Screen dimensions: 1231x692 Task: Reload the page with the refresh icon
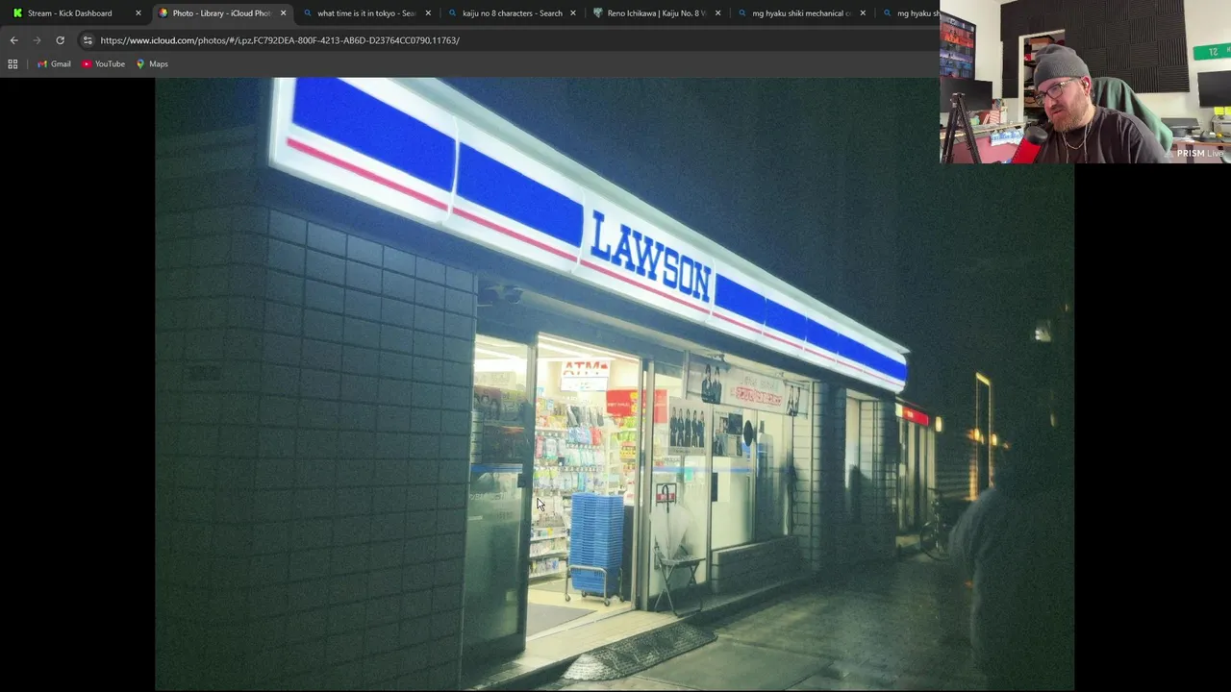pos(60,40)
